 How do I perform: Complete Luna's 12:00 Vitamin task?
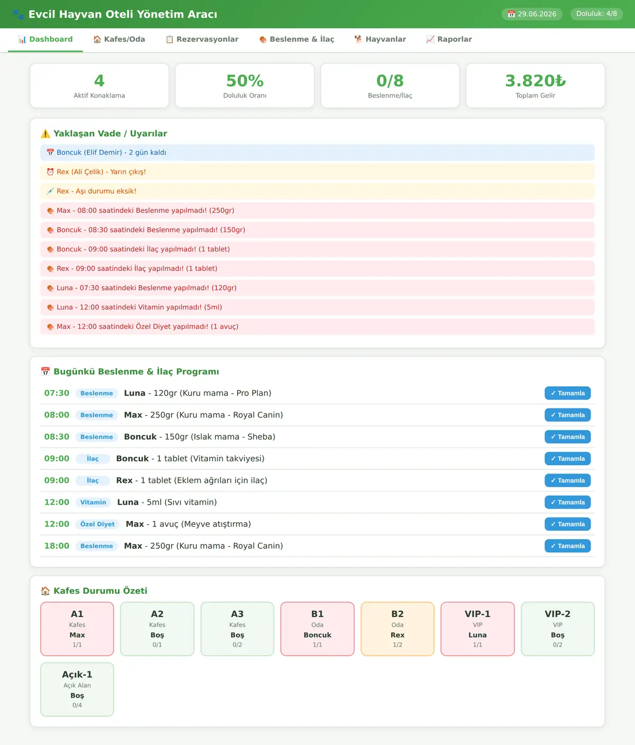coord(567,503)
